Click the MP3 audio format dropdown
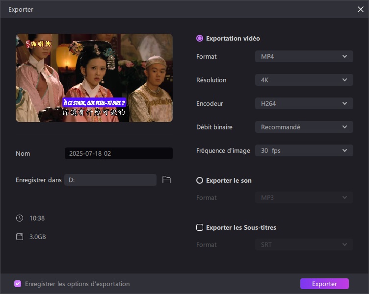369x294 pixels. click(x=304, y=197)
